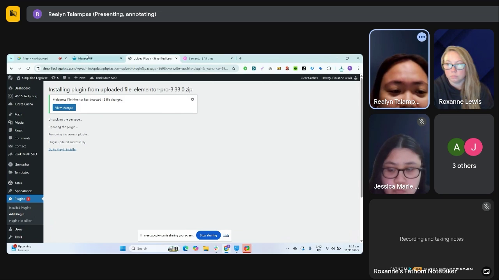Expand the tab search dropdown arrow
499x280 pixels.
coord(11,58)
